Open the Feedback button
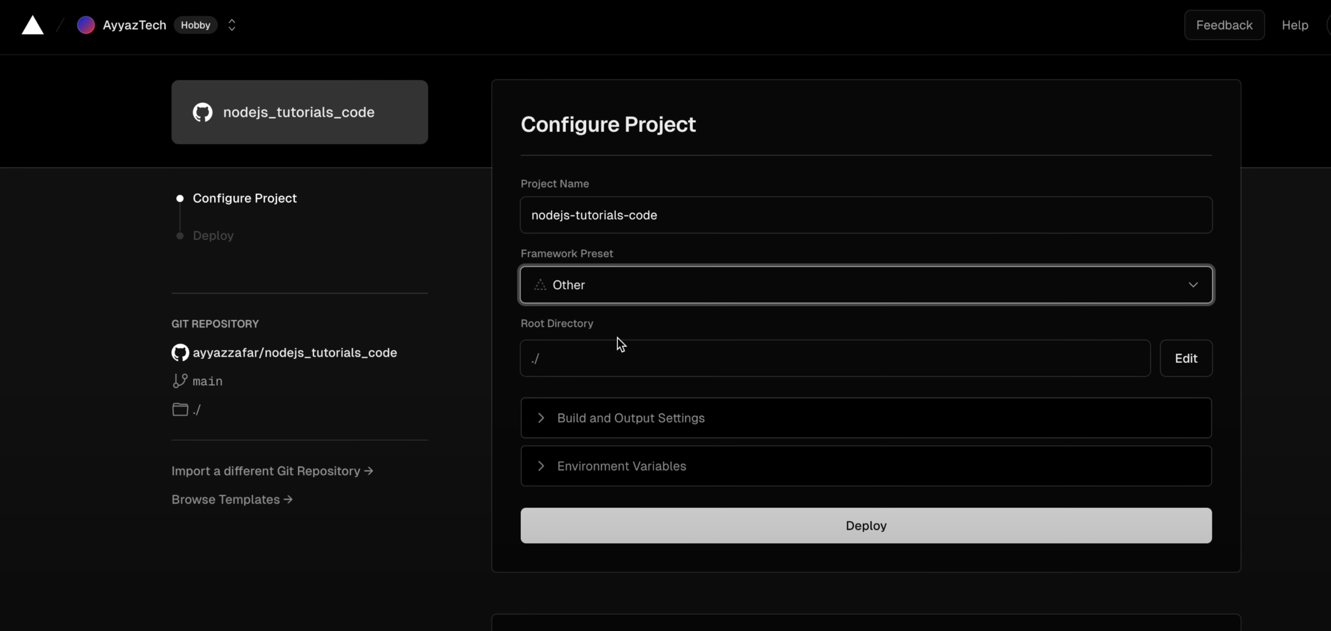Image resolution: width=1331 pixels, height=631 pixels. click(x=1224, y=25)
